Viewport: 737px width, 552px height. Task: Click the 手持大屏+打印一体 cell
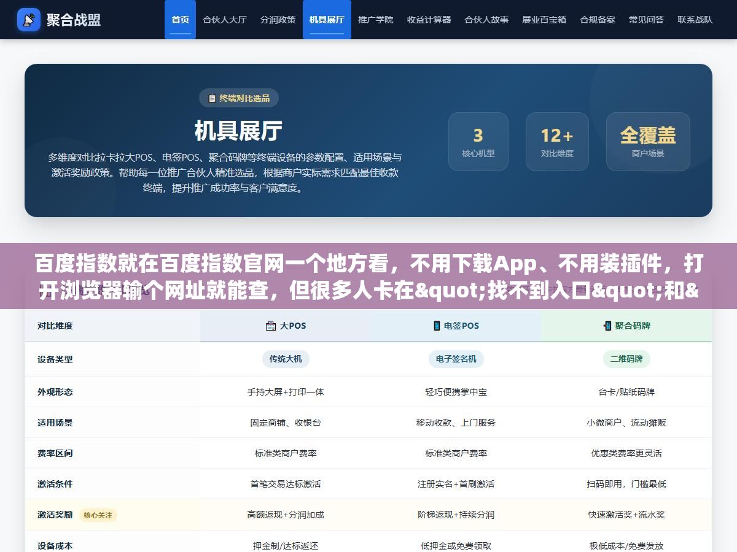286,392
